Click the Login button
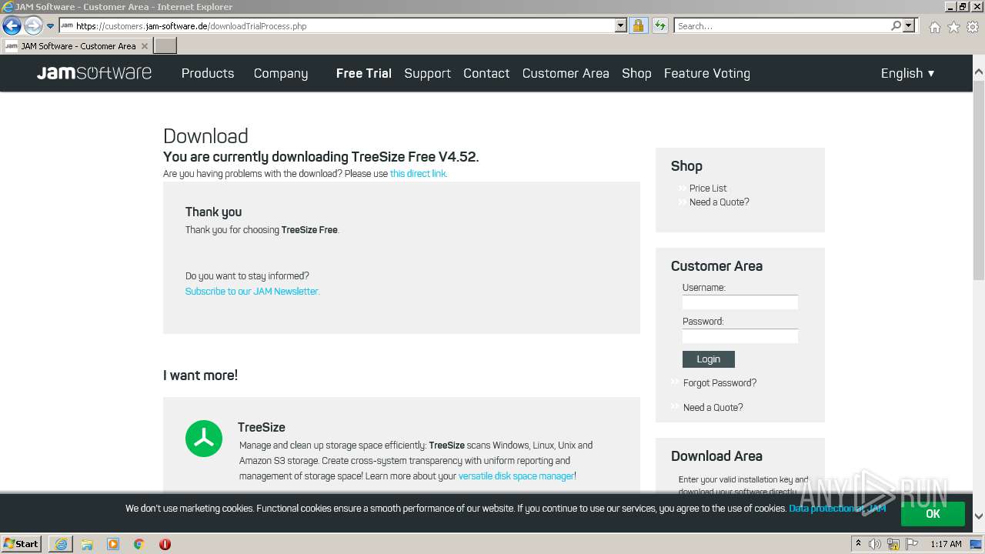The height and width of the screenshot is (554, 985). [x=709, y=359]
